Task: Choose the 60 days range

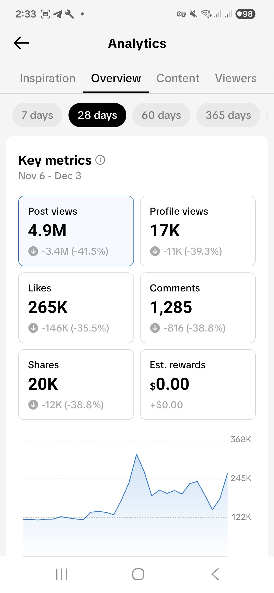Action: [x=161, y=115]
